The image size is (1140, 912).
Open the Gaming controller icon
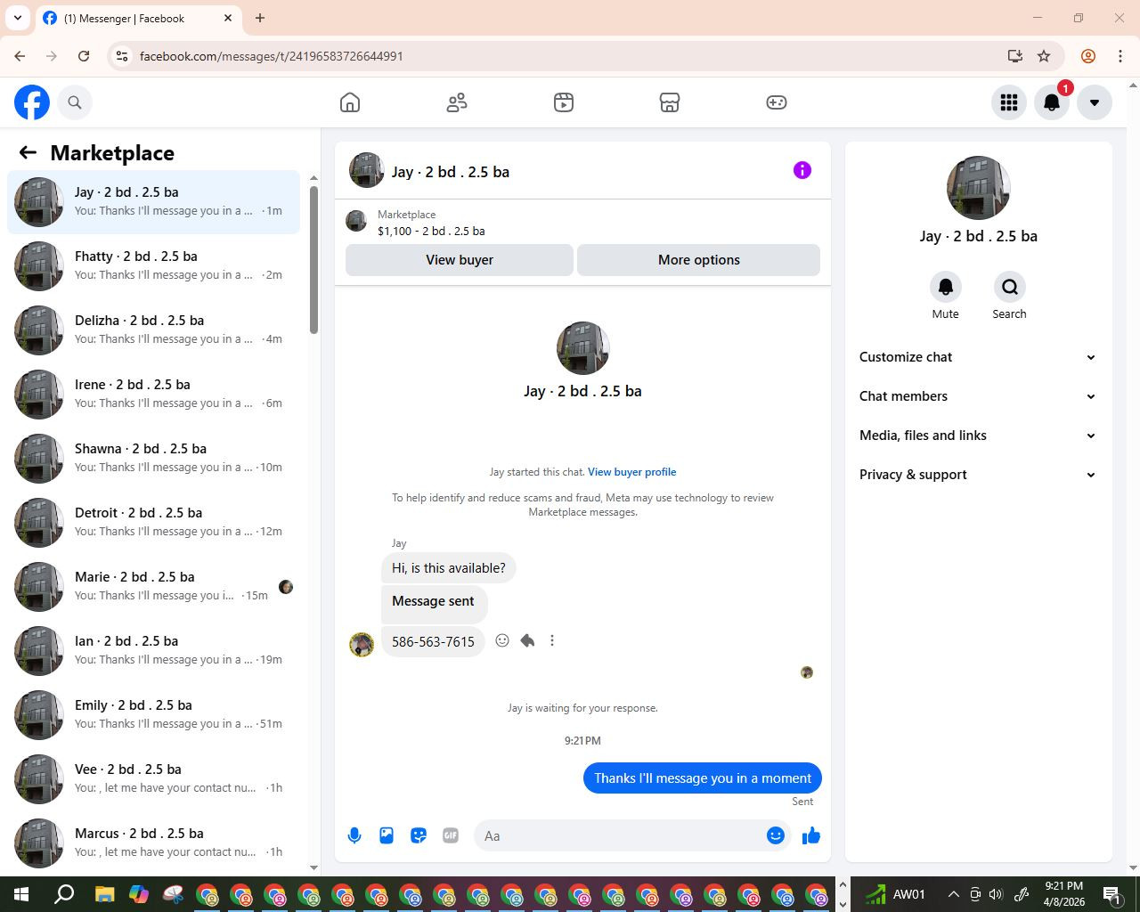tap(777, 102)
